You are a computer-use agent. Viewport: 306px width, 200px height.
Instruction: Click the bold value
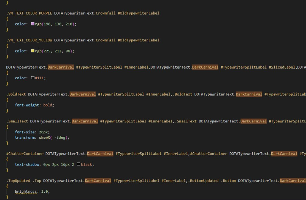point(48,105)
